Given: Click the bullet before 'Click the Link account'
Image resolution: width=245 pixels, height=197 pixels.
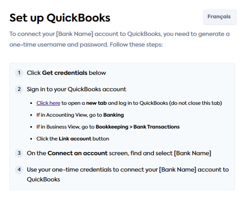Looking at the screenshot, I should (31, 139).
